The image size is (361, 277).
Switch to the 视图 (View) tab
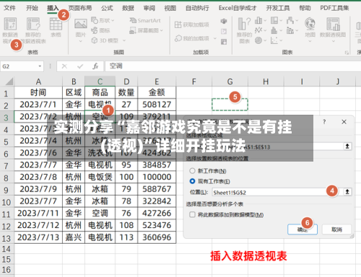tap(170, 8)
